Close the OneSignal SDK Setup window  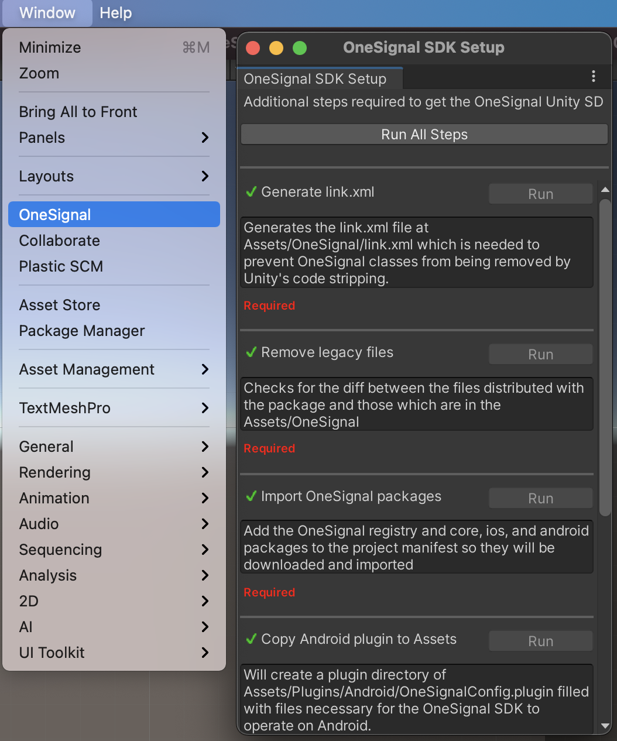[x=253, y=48]
